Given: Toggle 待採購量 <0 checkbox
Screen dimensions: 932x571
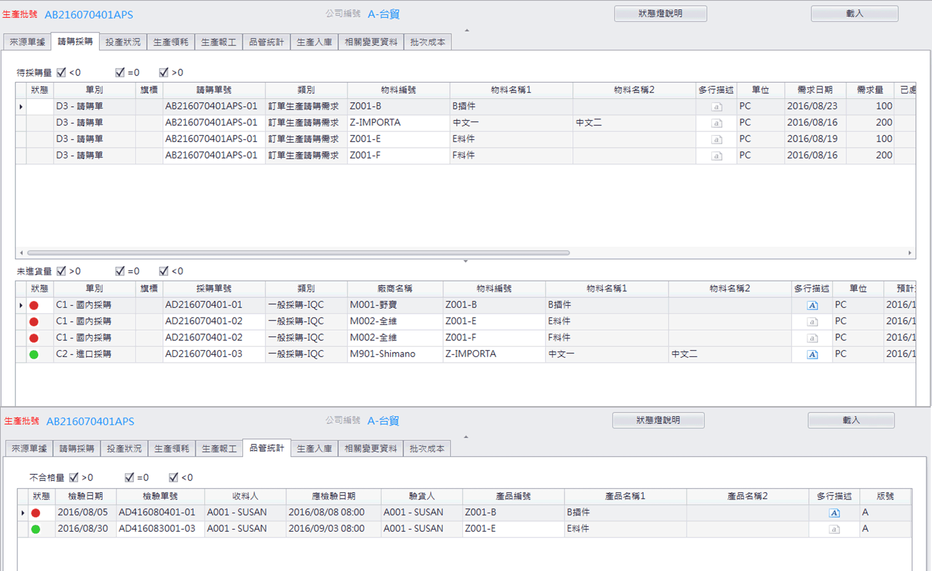Looking at the screenshot, I should 62,73.
